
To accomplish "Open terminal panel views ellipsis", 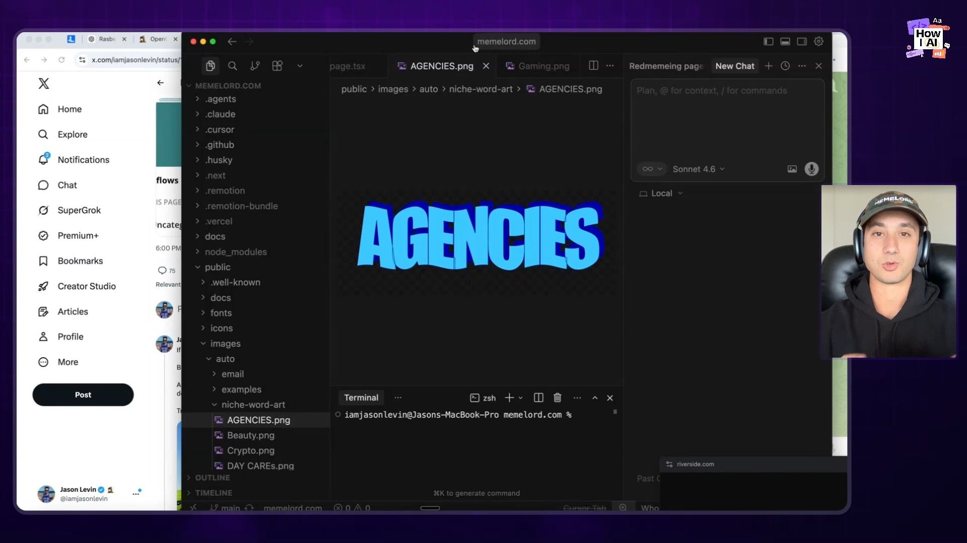I will (398, 398).
